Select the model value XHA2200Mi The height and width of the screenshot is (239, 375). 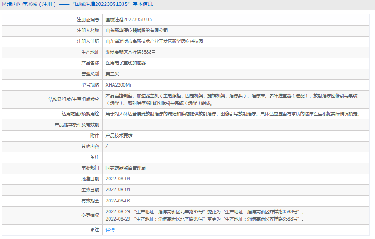(119, 85)
